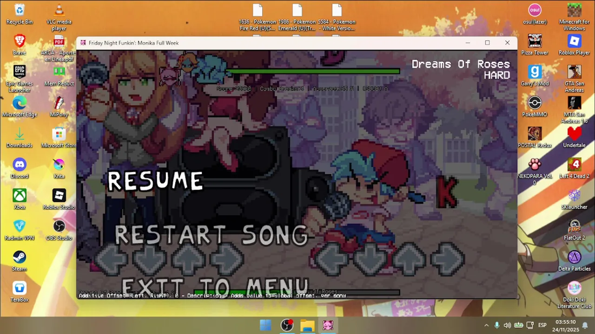
Task: Select RESUME in the pause menu
Action: [155, 180]
